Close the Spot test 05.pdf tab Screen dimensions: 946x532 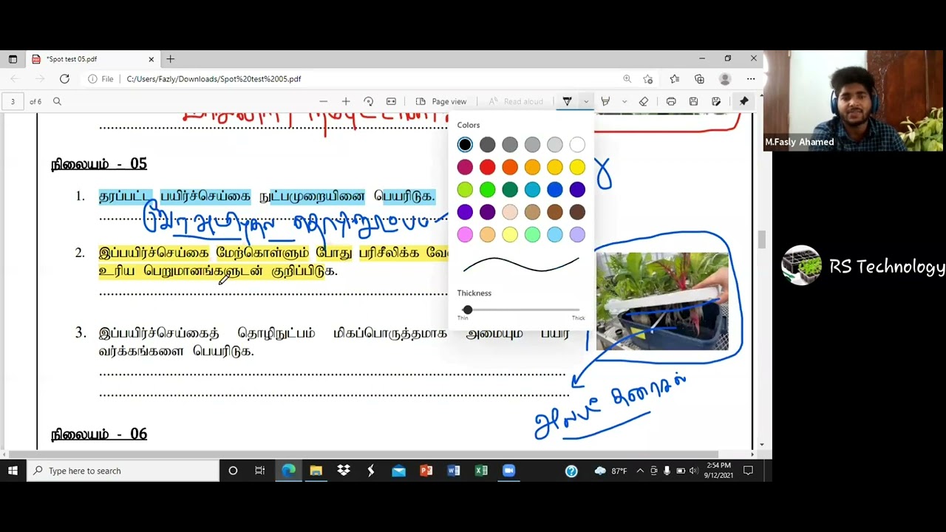pyautogui.click(x=152, y=59)
